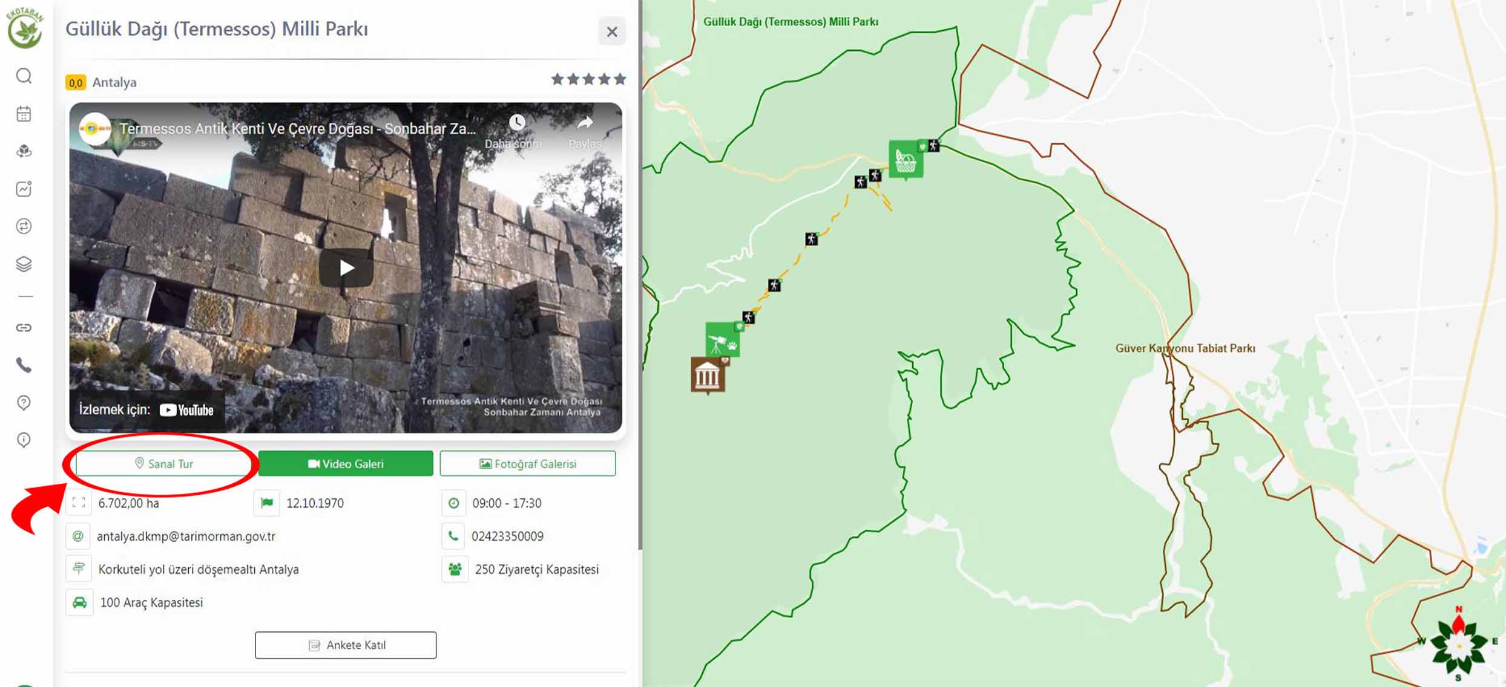Open the Sanal Tur button

click(163, 464)
